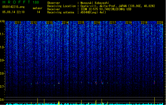Image resolution: width=166 pixels, height=105 pixels.
Task: Click the Receiving Location label
Action: point(61,6)
